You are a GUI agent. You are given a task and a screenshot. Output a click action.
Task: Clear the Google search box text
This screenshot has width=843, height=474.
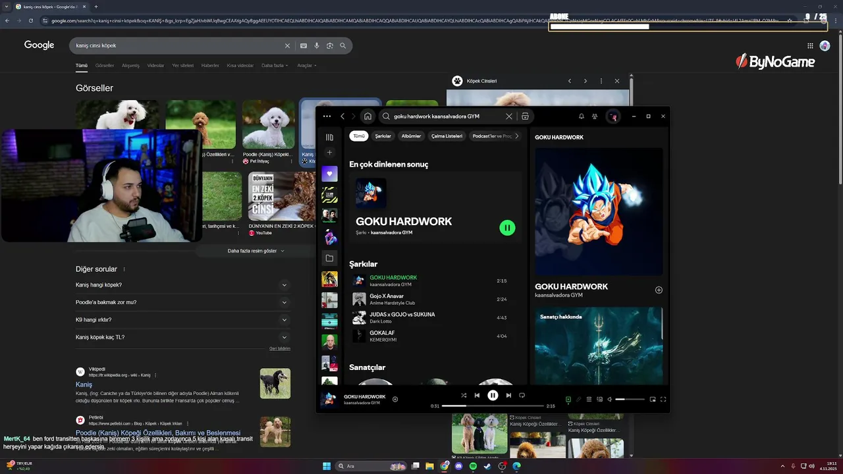tap(287, 45)
